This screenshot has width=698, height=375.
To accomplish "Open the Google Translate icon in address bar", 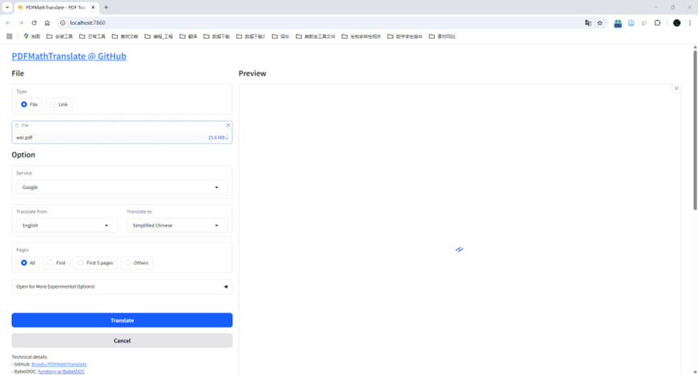I will tap(588, 23).
